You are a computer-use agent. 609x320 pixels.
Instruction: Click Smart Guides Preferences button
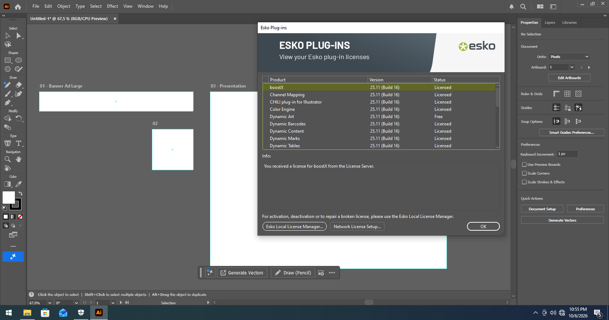click(571, 132)
